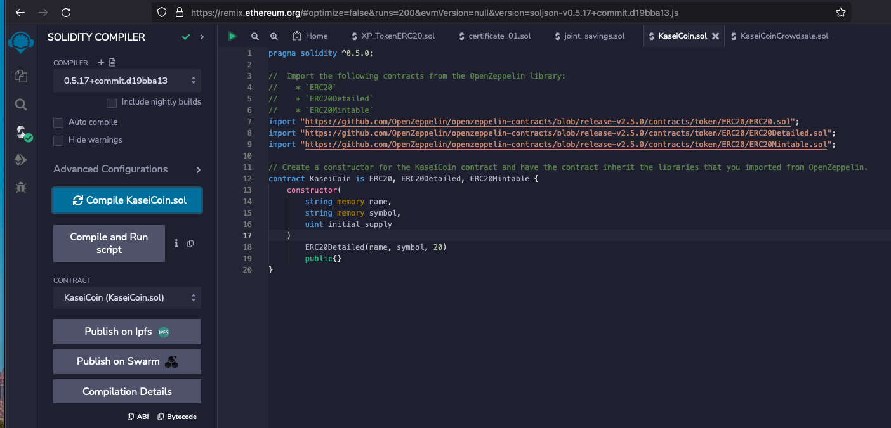This screenshot has width=891, height=428.
Task: Open Compilation Details
Action: (127, 392)
